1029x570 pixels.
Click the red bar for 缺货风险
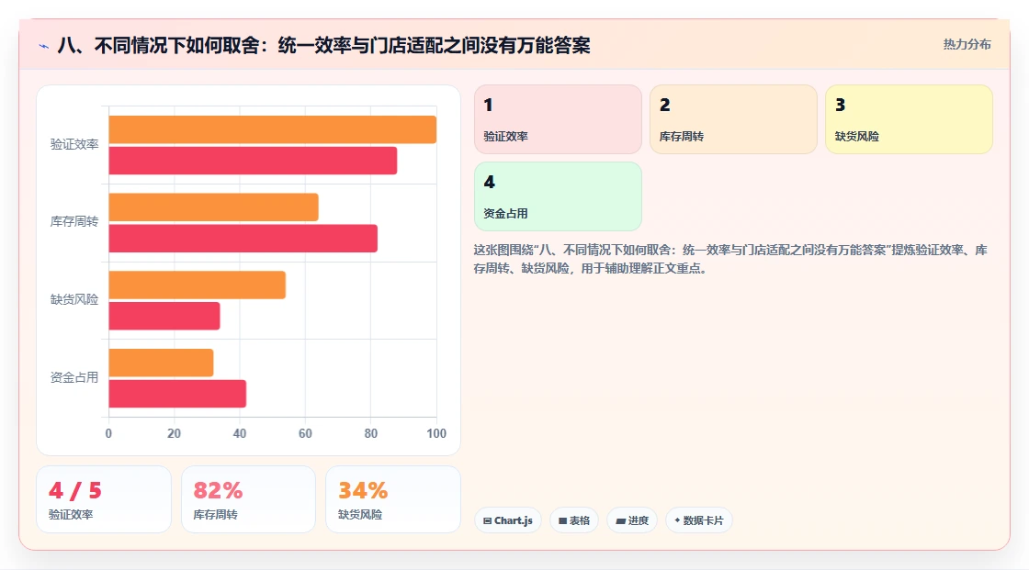(x=164, y=316)
